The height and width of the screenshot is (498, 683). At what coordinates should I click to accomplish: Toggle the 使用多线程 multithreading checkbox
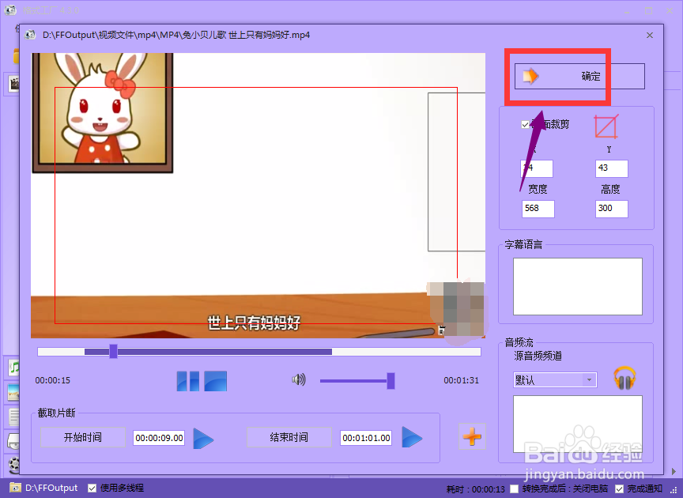click(92, 488)
